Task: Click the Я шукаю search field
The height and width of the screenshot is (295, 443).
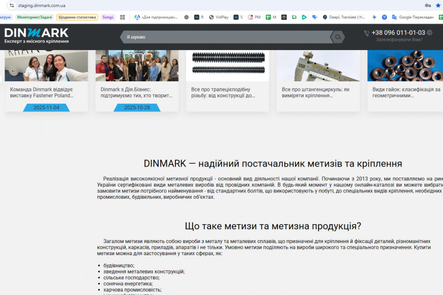Action: click(x=227, y=37)
